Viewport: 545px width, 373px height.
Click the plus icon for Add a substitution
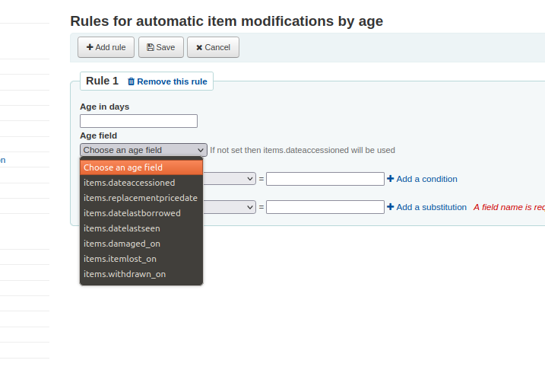coord(391,207)
